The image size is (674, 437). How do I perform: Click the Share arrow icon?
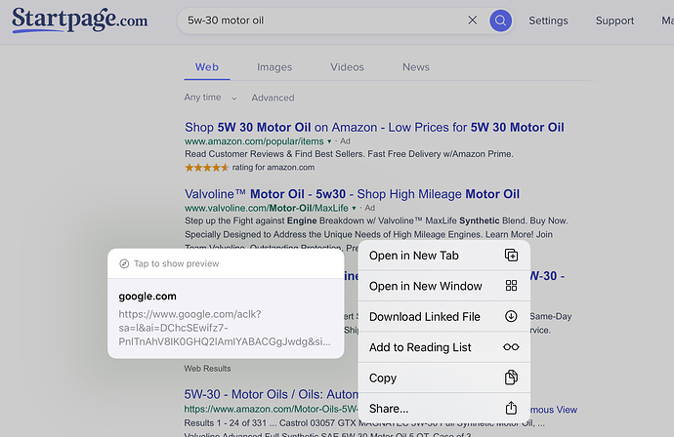pyautogui.click(x=511, y=408)
